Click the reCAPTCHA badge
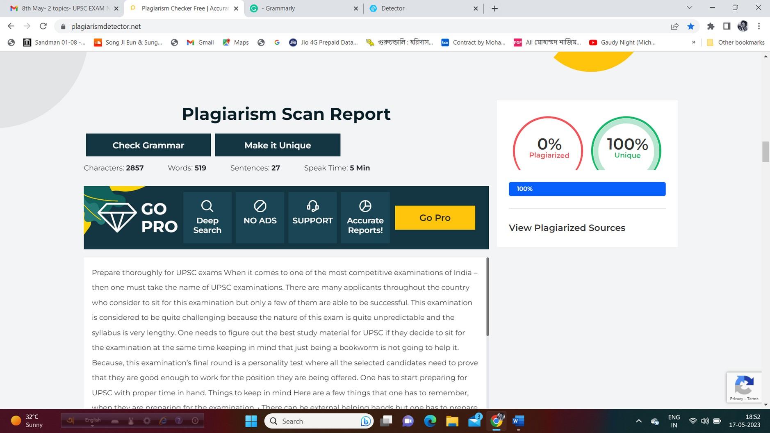Viewport: 770px width, 433px height. (744, 387)
